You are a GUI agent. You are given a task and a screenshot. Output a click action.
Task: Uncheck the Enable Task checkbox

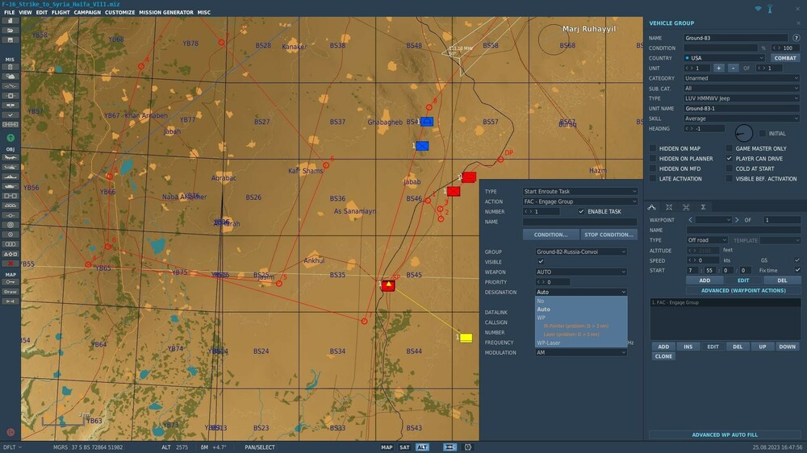tap(581, 212)
